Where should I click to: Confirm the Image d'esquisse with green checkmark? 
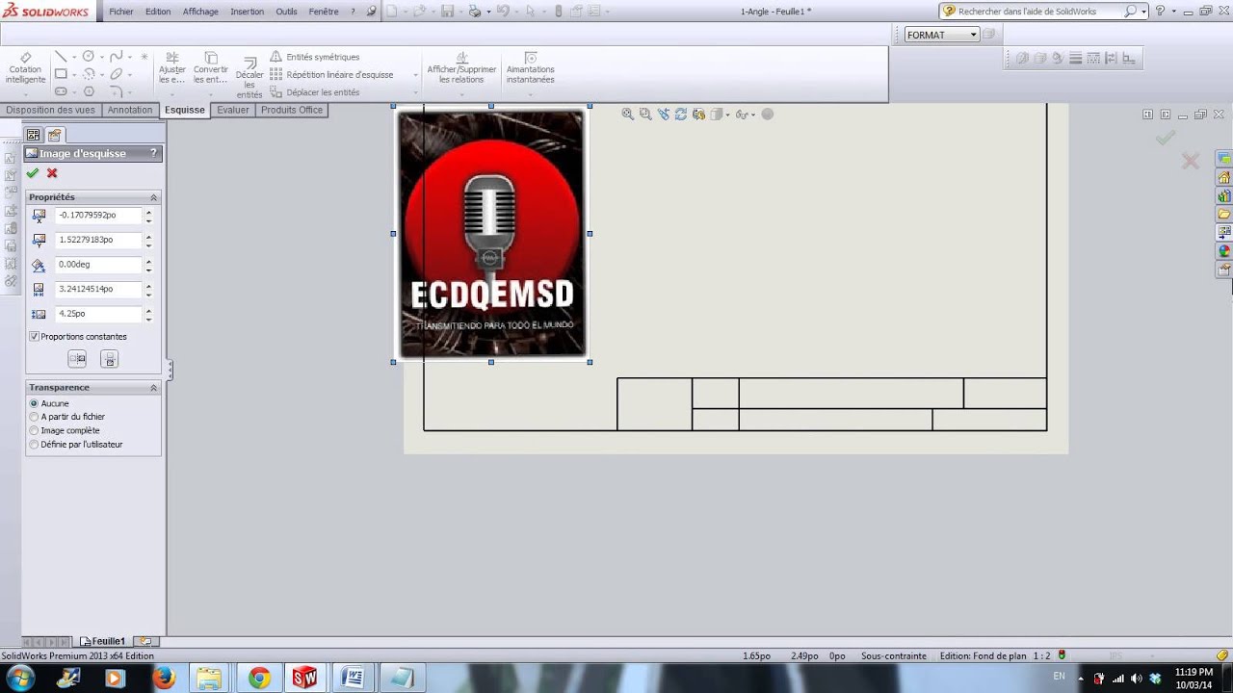[33, 173]
